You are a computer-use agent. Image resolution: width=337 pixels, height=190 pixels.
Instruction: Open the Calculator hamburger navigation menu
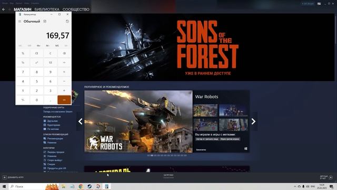point(19,21)
